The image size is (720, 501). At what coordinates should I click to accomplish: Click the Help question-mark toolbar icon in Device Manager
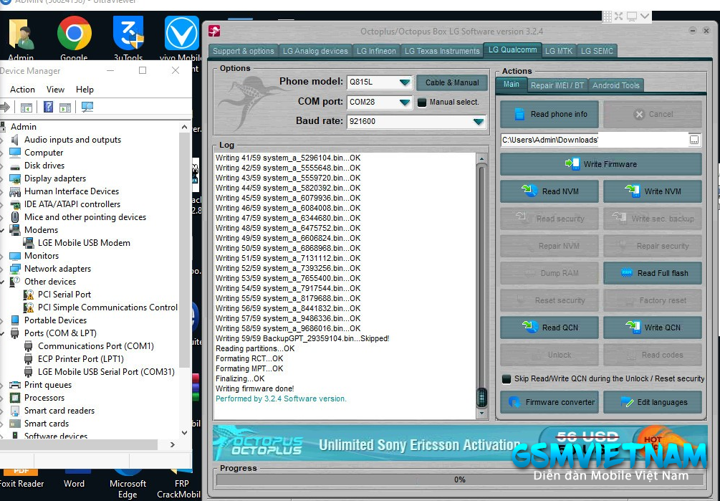(48, 107)
